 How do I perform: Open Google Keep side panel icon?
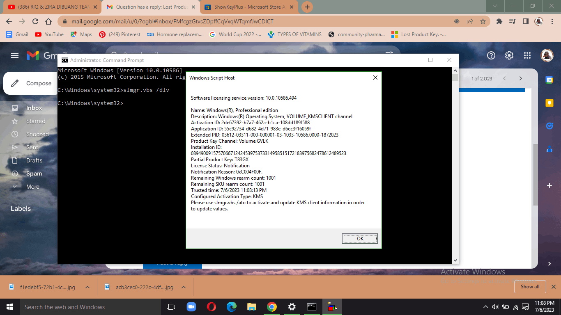click(x=550, y=103)
